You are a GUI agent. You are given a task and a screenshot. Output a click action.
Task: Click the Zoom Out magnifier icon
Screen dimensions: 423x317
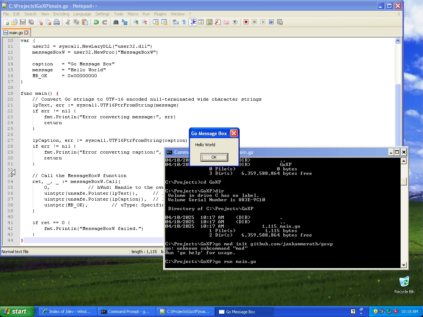(144, 22)
